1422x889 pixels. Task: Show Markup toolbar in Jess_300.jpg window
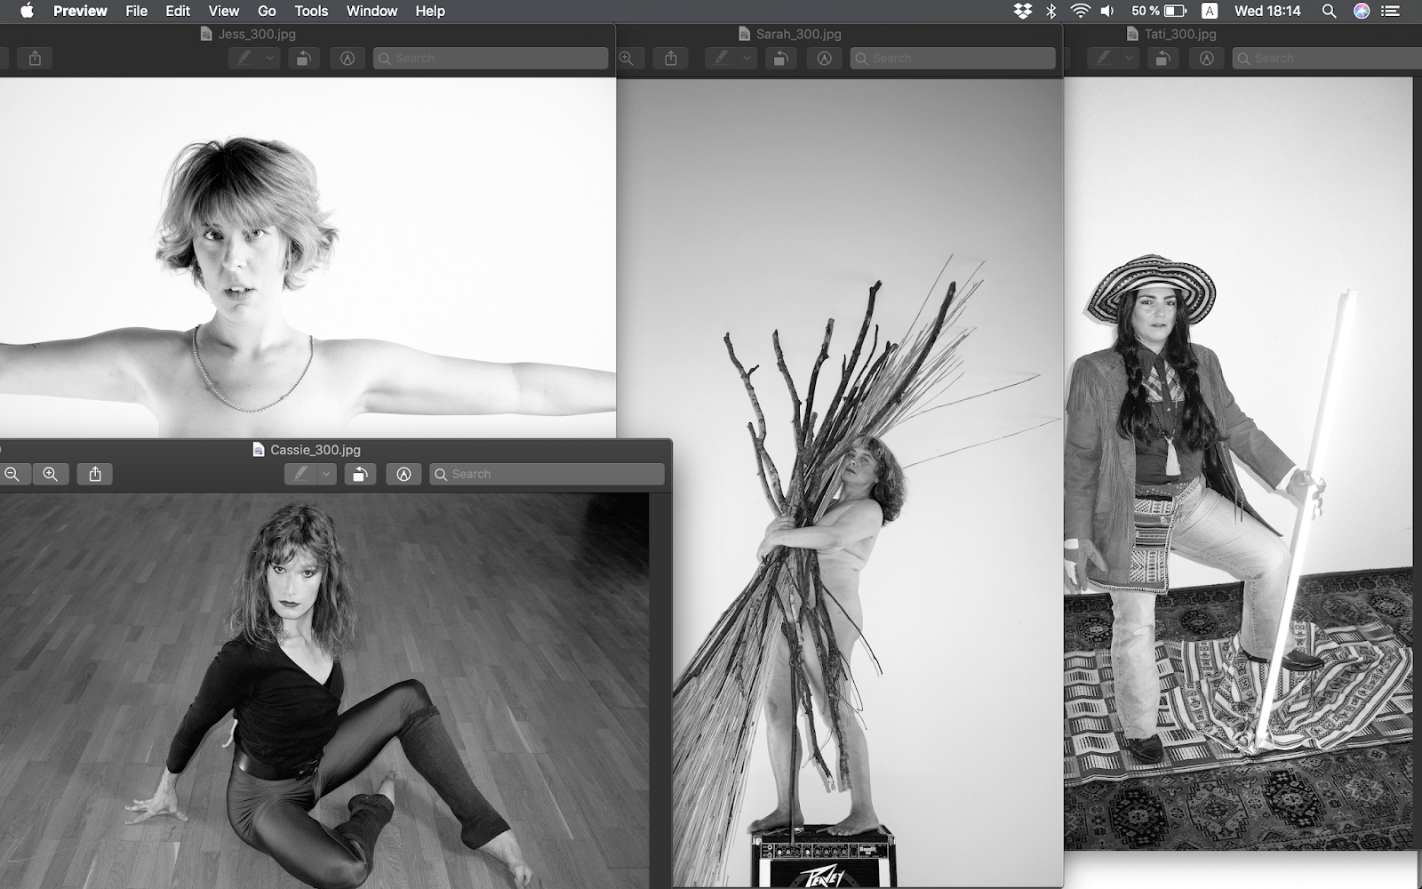click(348, 58)
